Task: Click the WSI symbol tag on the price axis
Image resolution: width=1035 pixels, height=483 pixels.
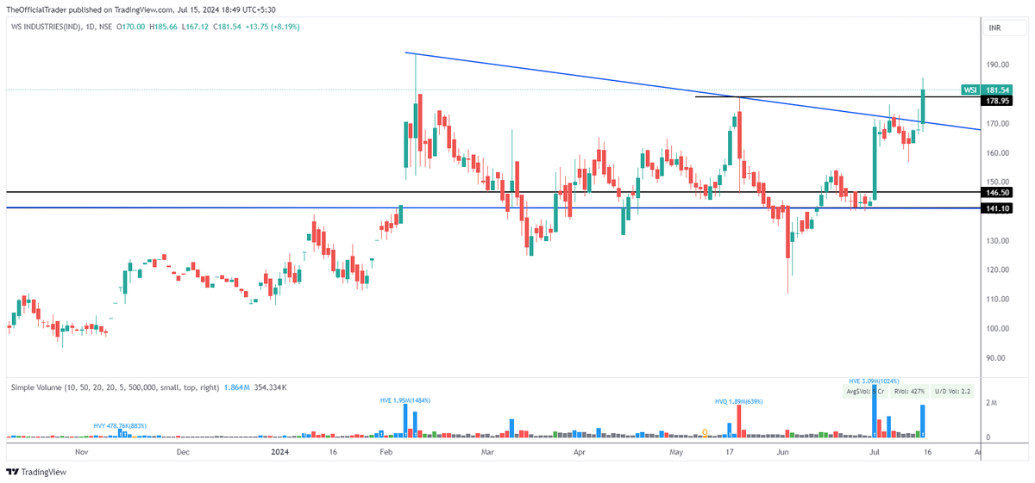Action: click(970, 90)
